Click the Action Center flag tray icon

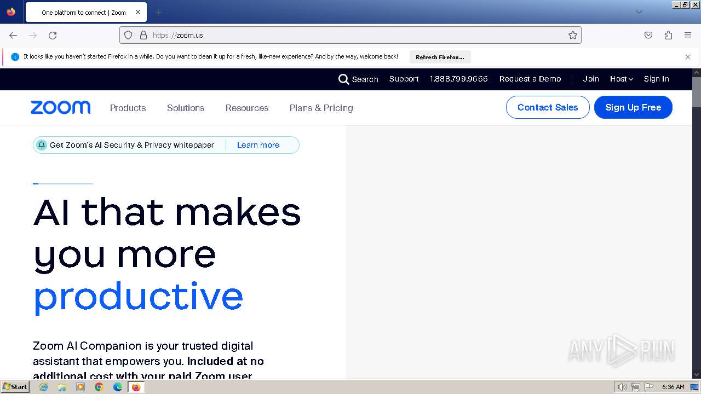(649, 387)
